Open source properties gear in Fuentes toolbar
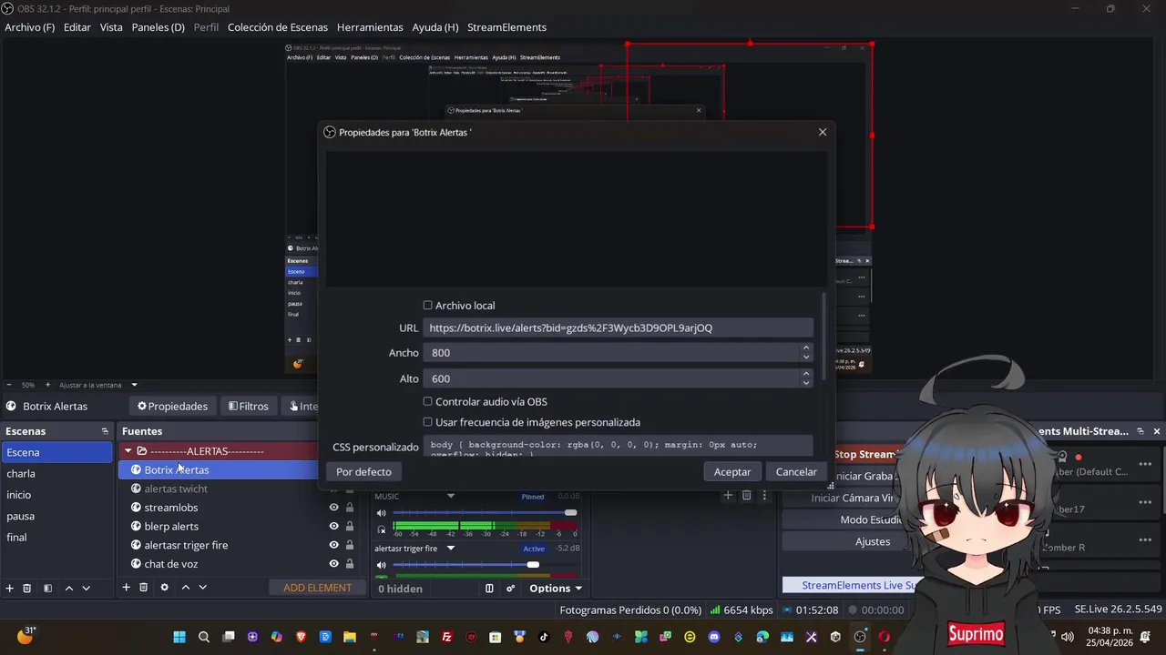Viewport: 1166px width, 655px height. [164, 588]
